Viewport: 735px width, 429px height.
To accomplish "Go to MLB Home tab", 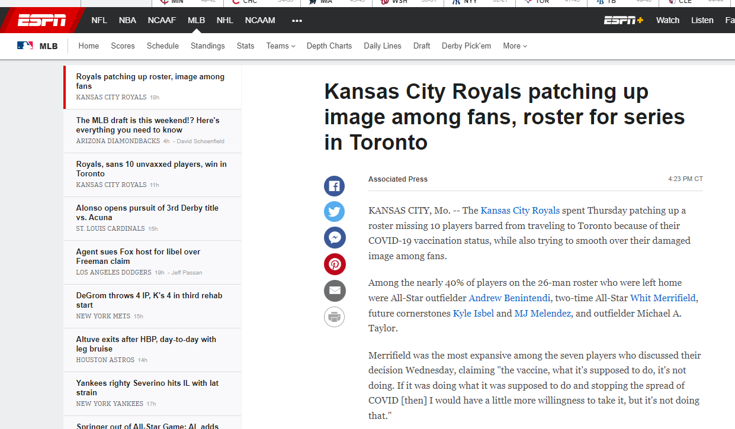I will click(89, 46).
